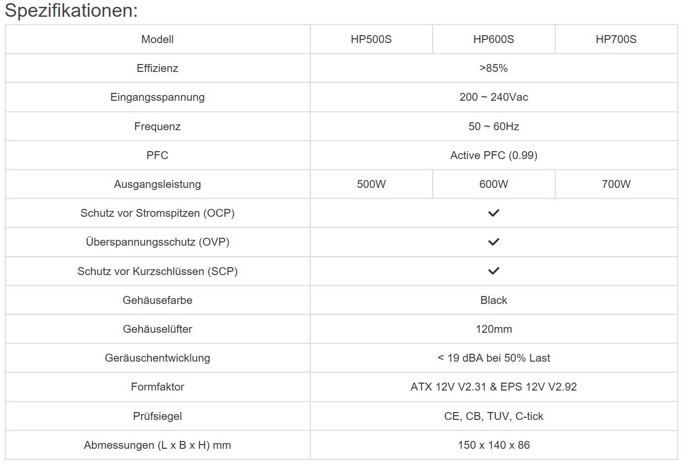Click the 500W output power cell
The width and height of the screenshot is (684, 464).
371,184
